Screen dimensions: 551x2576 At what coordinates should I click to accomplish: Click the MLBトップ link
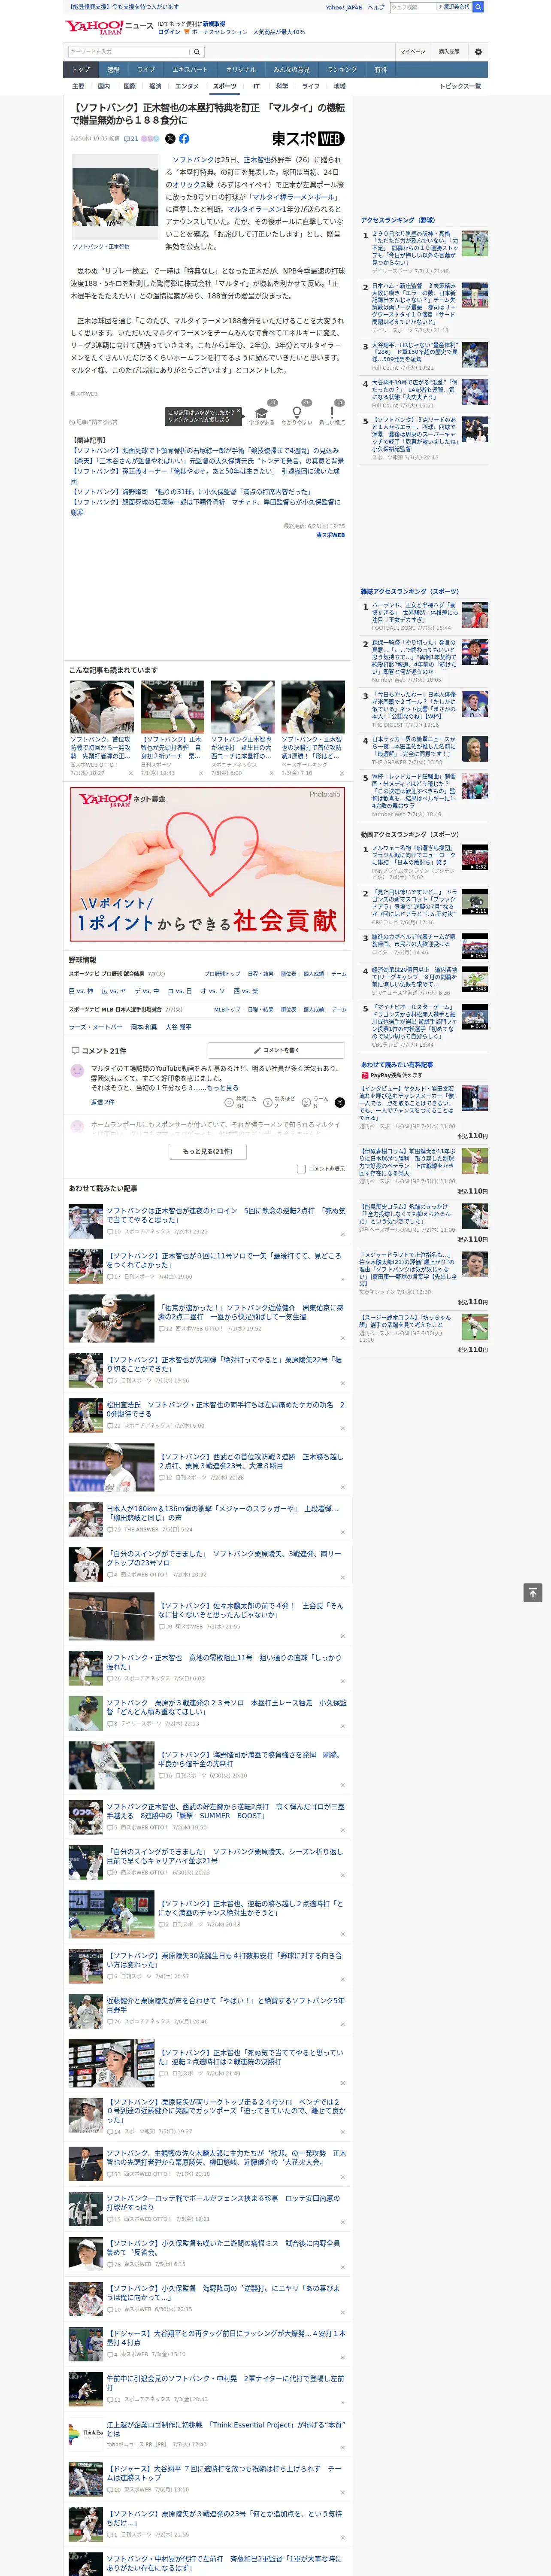(228, 1010)
